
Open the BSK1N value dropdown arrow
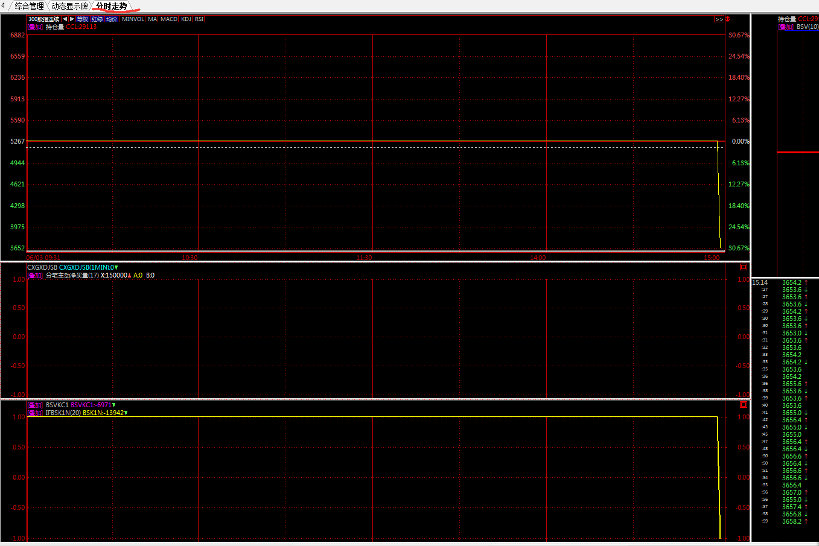[126, 413]
